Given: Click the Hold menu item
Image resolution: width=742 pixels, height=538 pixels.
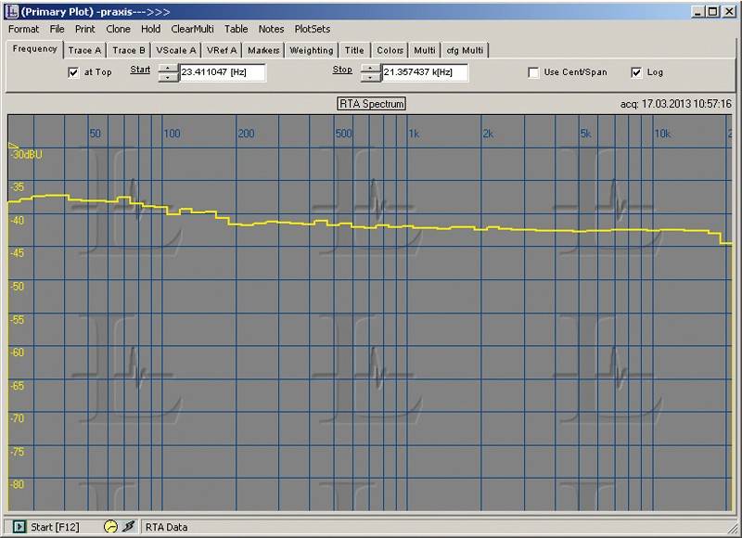Looking at the screenshot, I should (150, 29).
